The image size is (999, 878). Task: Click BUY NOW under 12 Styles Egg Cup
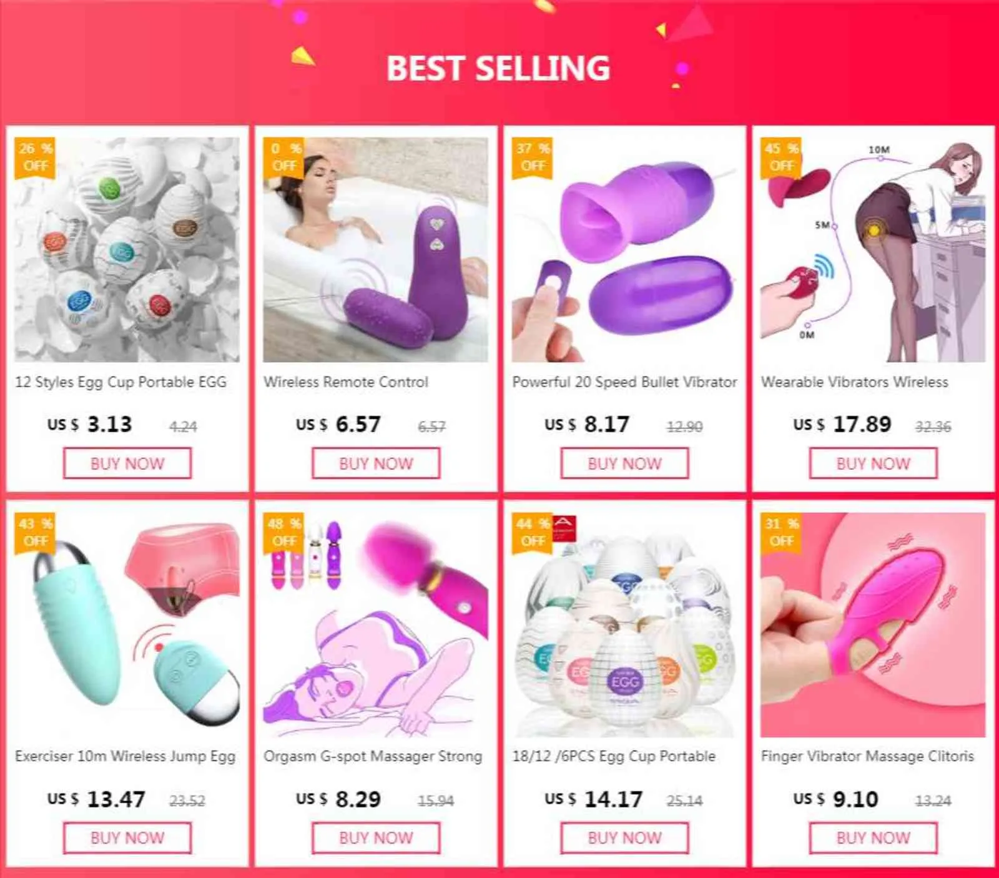point(127,463)
